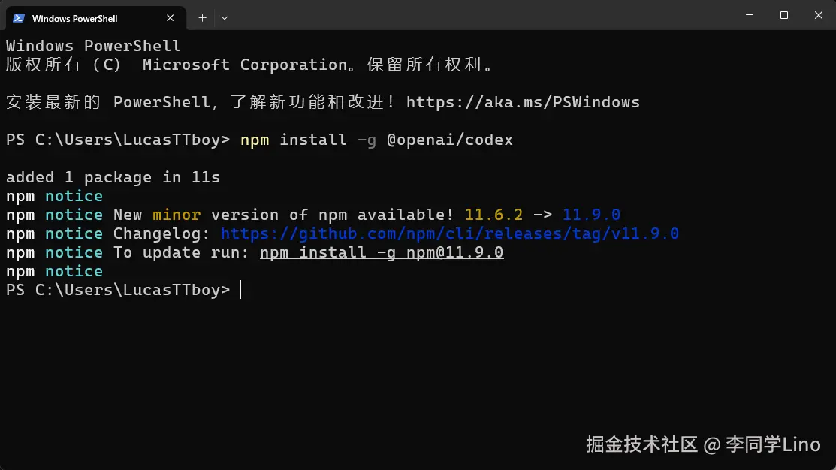Click the Microsoft Corporation copyright line

coord(251,65)
